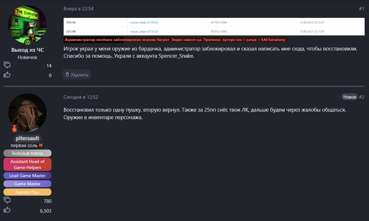369x221 pixels.
Task: Click the messages bubble icon under pitersault
Action: pos(7,200)
